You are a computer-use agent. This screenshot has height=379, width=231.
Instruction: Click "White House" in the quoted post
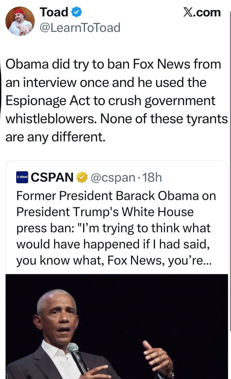(158, 212)
